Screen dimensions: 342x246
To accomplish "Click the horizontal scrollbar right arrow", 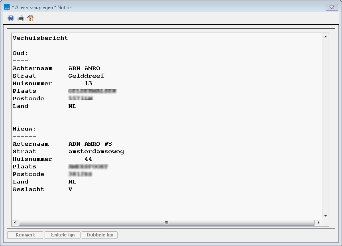I will coord(318,223).
